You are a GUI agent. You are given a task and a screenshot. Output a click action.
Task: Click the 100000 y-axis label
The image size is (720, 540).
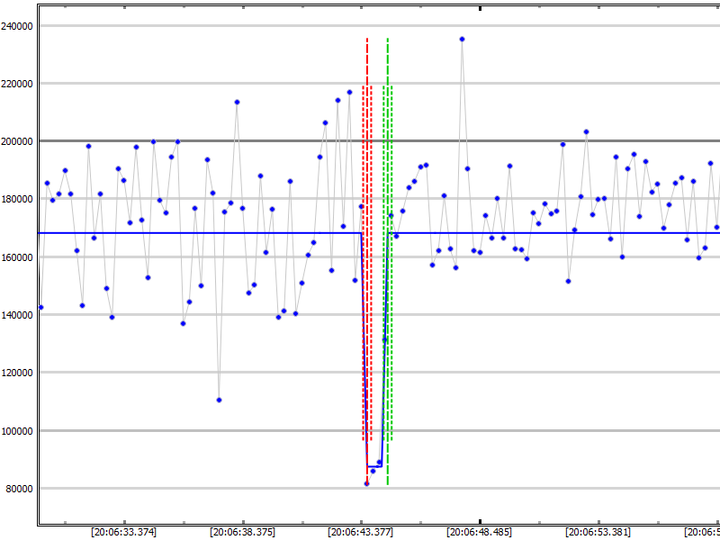click(x=17, y=431)
